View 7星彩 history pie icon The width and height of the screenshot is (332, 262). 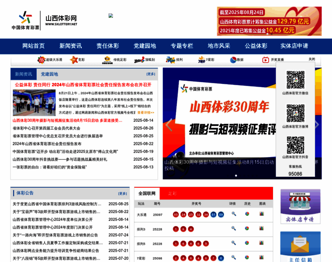tap(247, 257)
